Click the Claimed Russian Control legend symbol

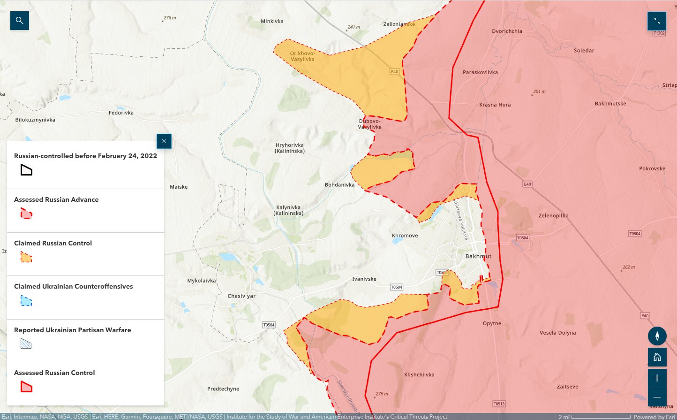pos(26,257)
